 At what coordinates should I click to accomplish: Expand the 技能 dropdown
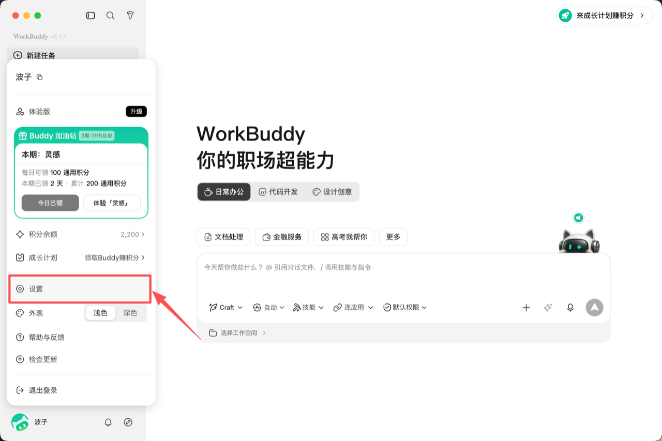click(308, 308)
